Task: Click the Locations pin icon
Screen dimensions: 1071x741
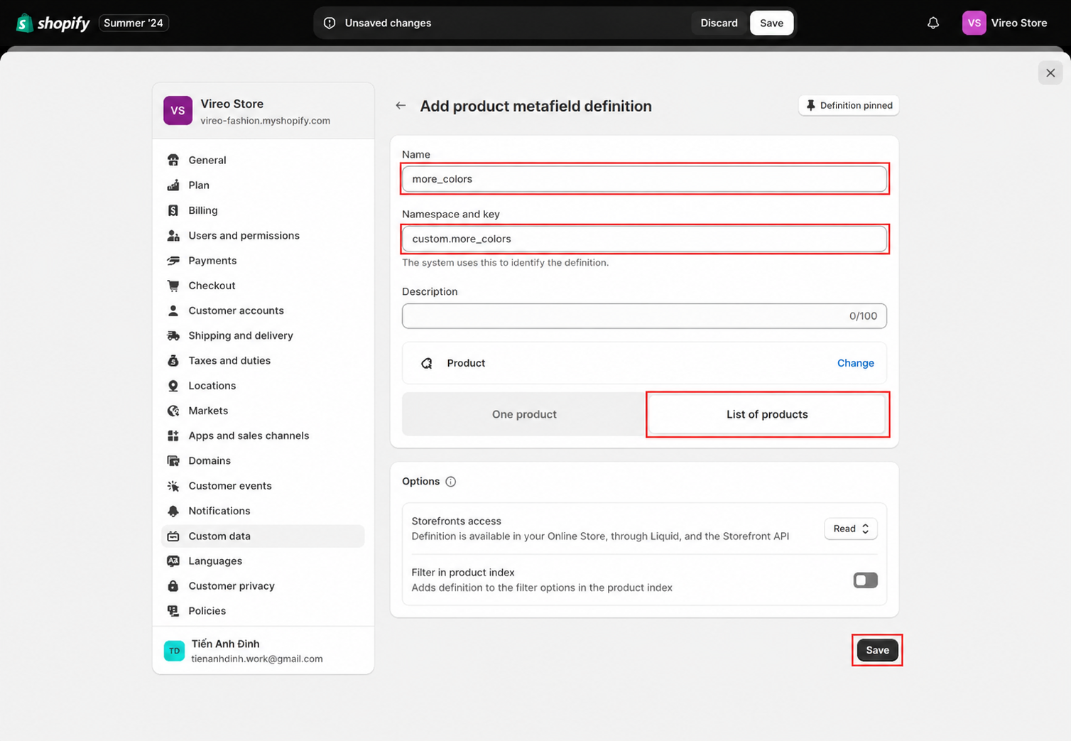Action: pyautogui.click(x=173, y=385)
